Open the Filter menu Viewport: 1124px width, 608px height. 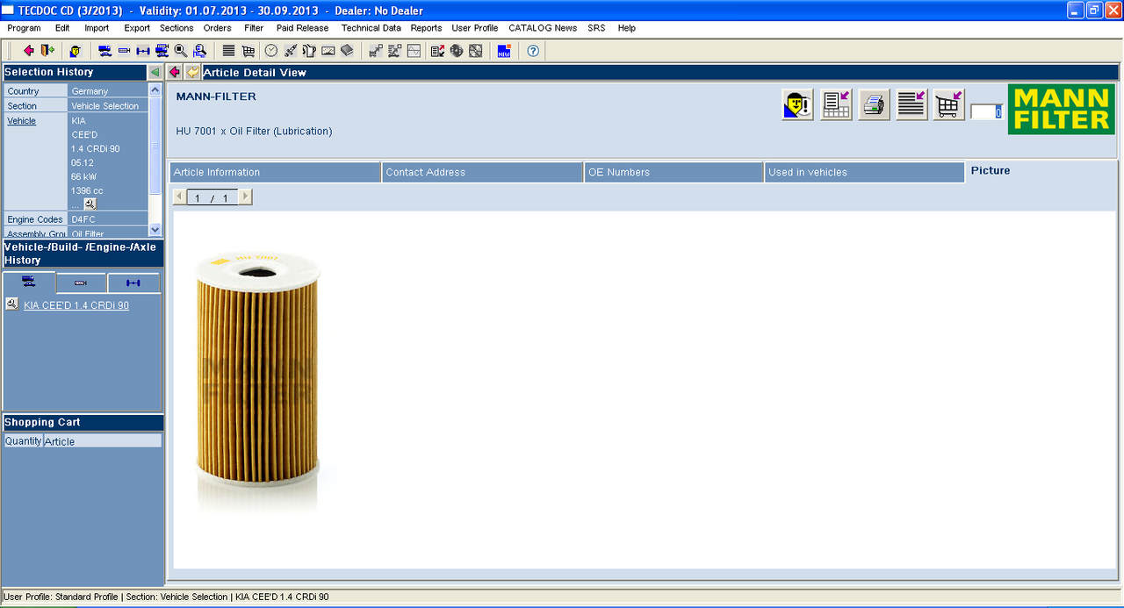coord(254,28)
